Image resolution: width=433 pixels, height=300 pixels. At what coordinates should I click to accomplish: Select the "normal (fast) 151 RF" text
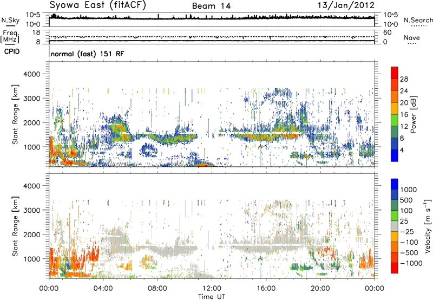(87, 54)
